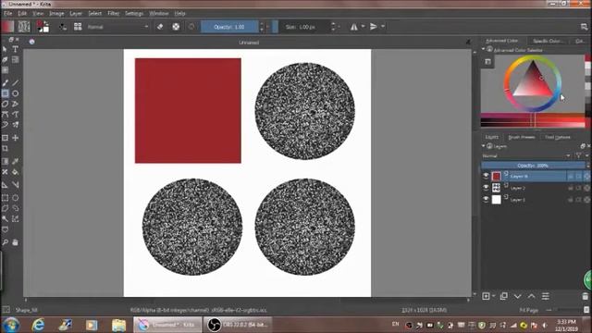Toggle lock on Layer 2
This screenshot has height=333, width=592.
571,188
